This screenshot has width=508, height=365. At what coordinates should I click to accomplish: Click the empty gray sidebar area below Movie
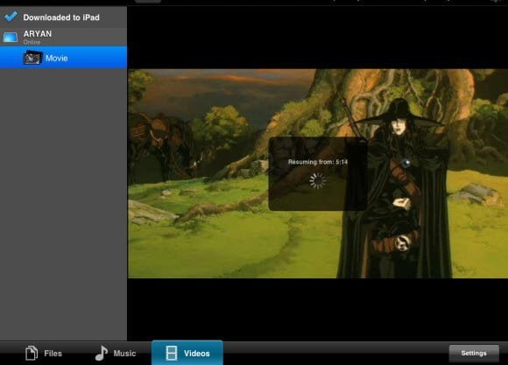coord(63,204)
